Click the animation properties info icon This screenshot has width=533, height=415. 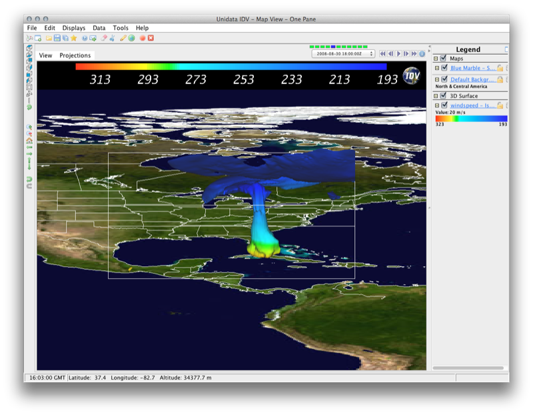click(x=422, y=53)
